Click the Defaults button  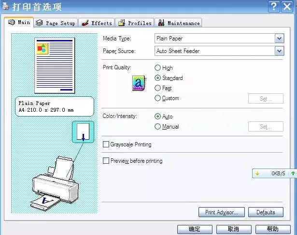(x=266, y=212)
